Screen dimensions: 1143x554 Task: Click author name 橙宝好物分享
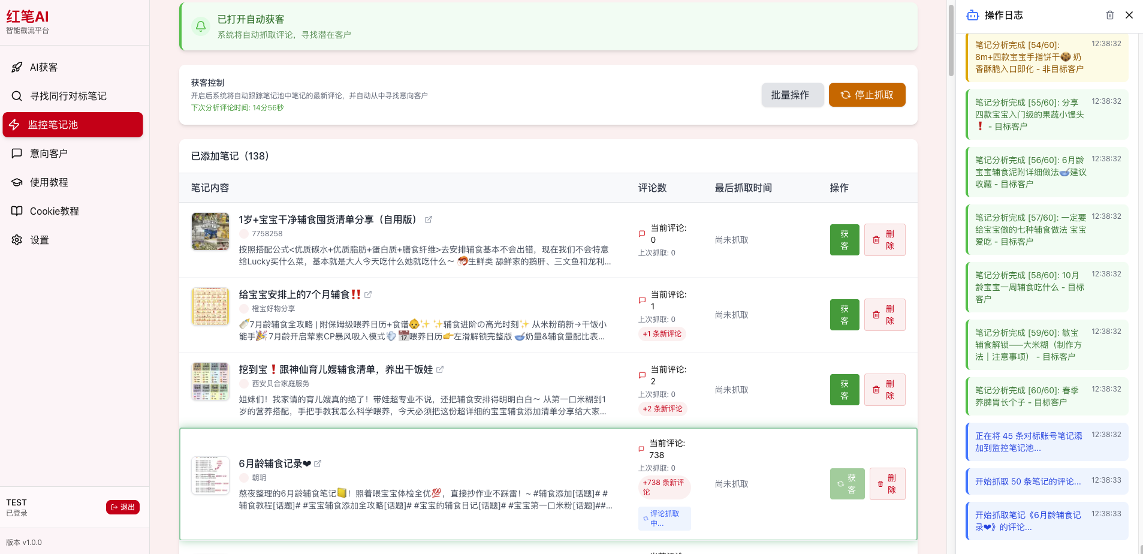[x=273, y=309]
